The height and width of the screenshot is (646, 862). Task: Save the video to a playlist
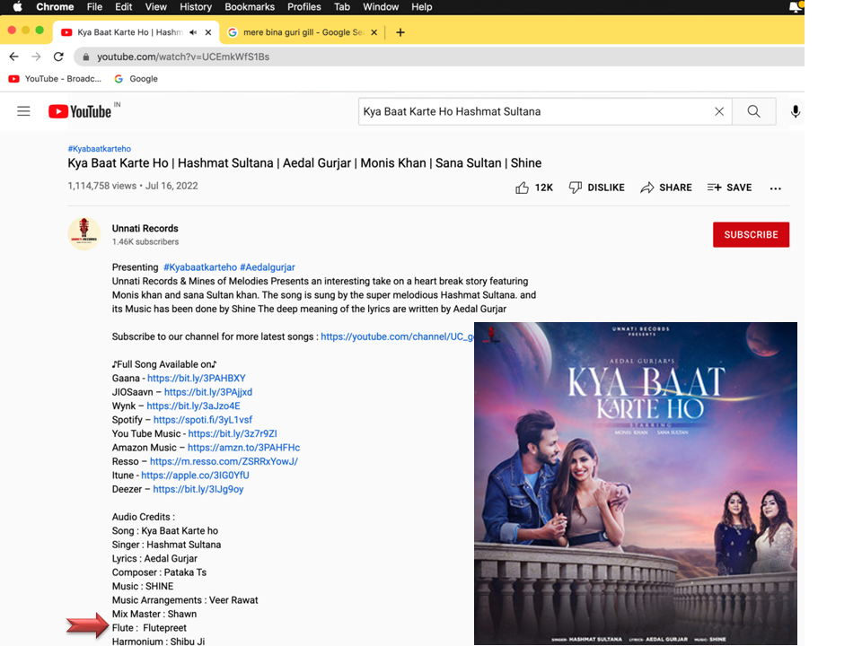click(x=729, y=188)
